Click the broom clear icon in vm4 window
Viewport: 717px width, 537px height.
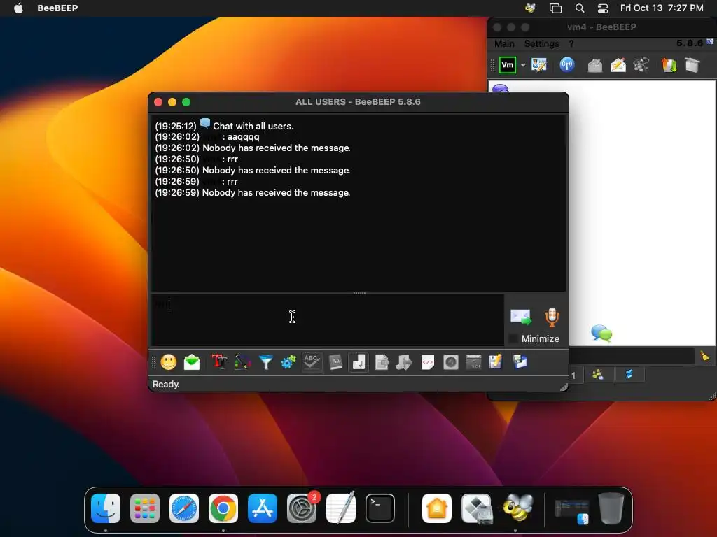(x=705, y=356)
